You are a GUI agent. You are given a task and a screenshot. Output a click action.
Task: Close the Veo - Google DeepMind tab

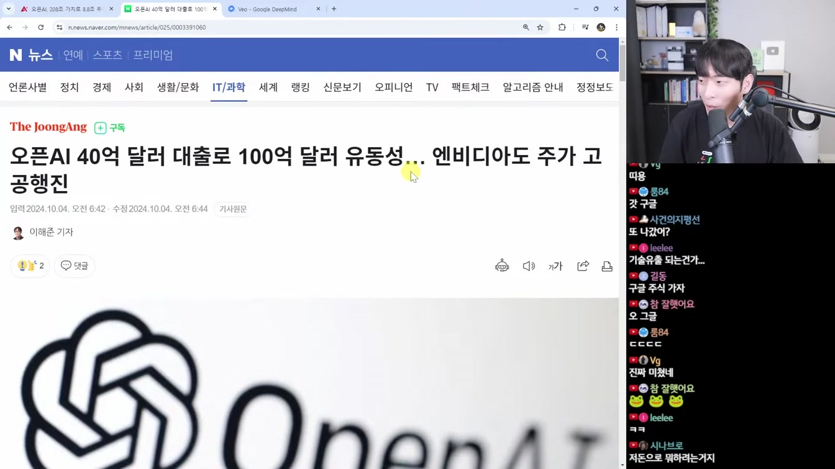point(318,9)
